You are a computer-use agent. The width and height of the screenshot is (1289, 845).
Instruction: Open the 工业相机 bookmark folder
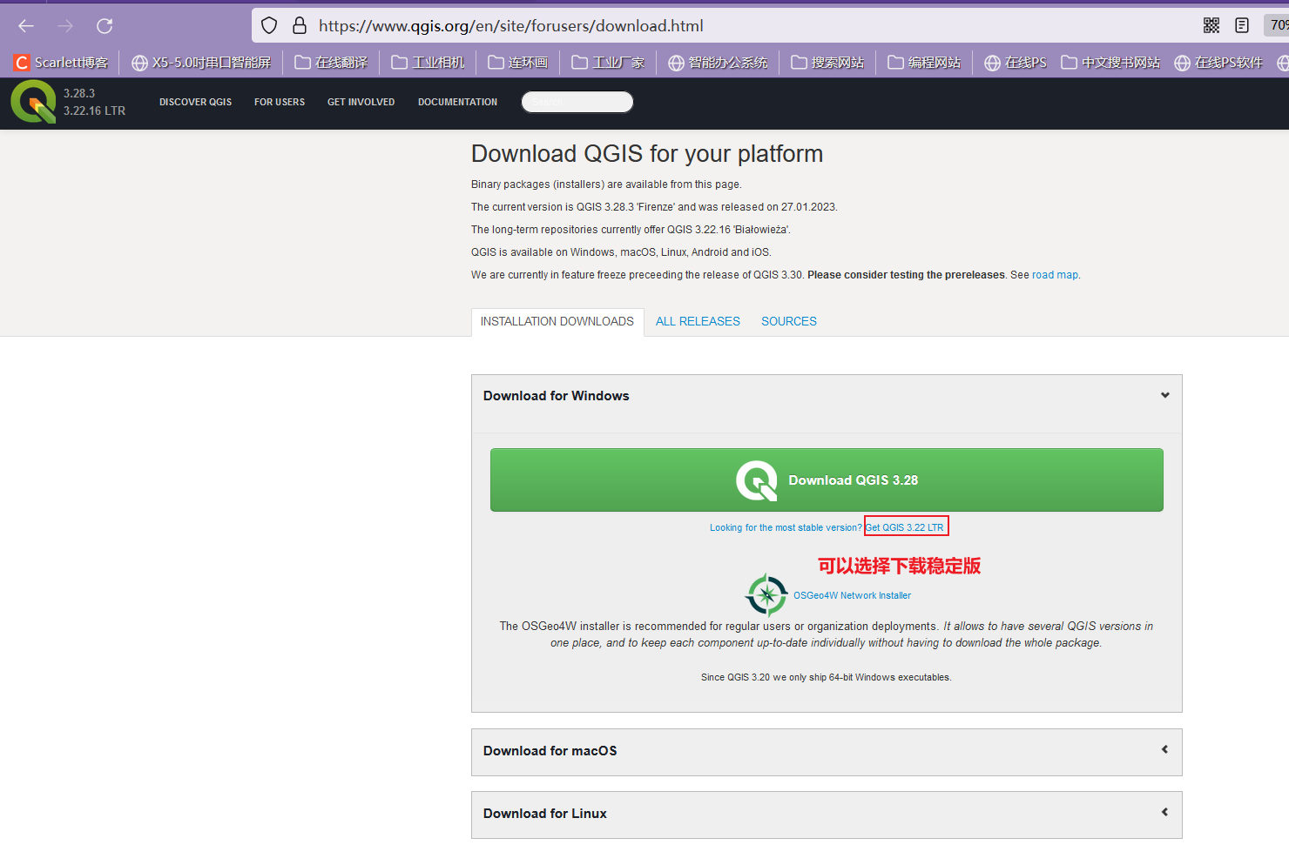tap(428, 63)
